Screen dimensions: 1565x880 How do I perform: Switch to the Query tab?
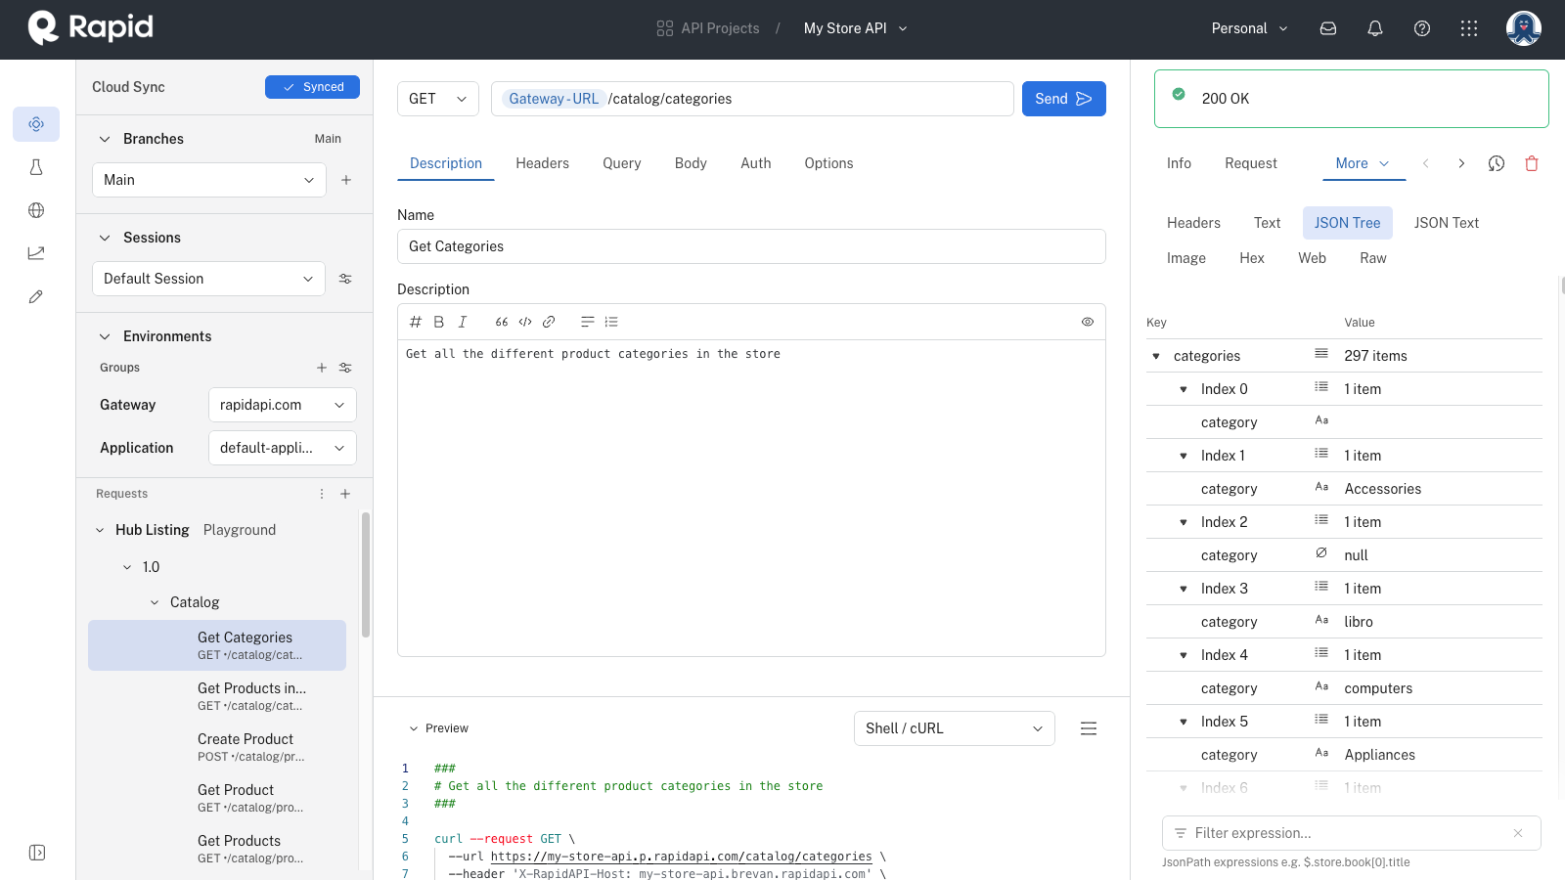(x=622, y=163)
